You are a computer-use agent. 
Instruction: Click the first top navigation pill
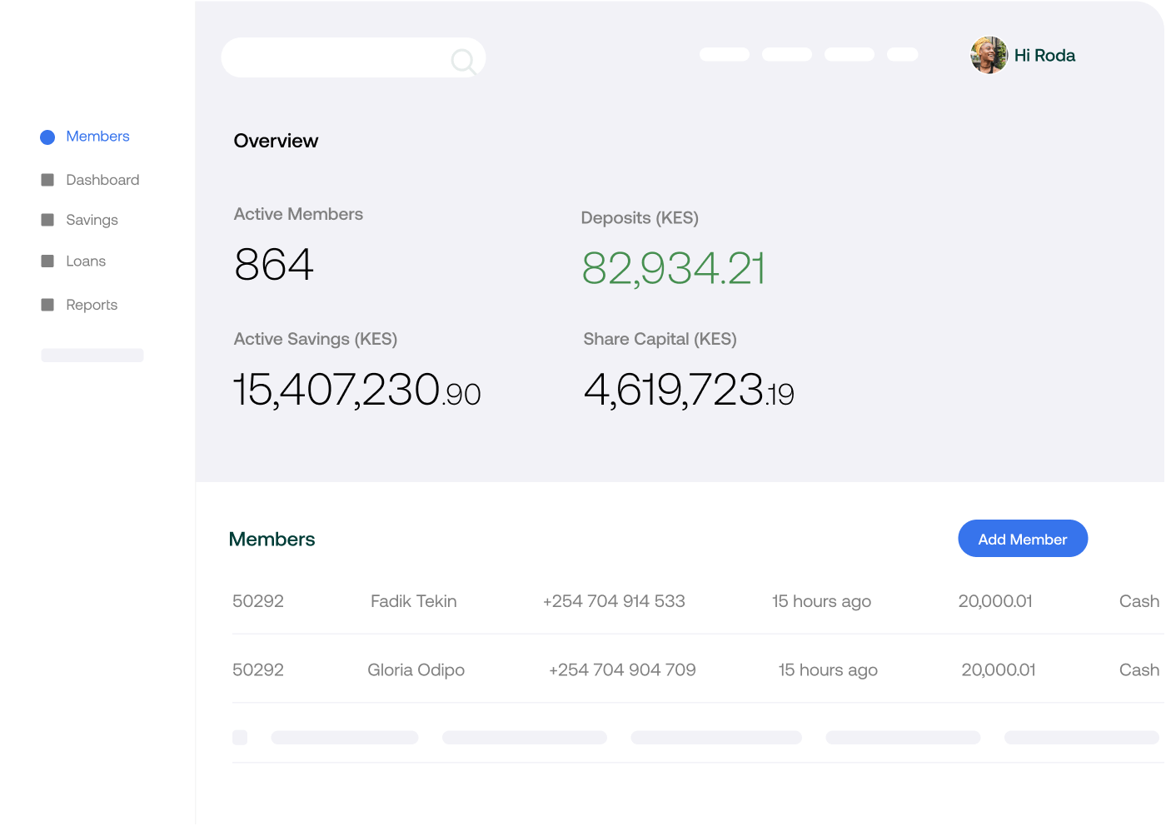pos(724,54)
